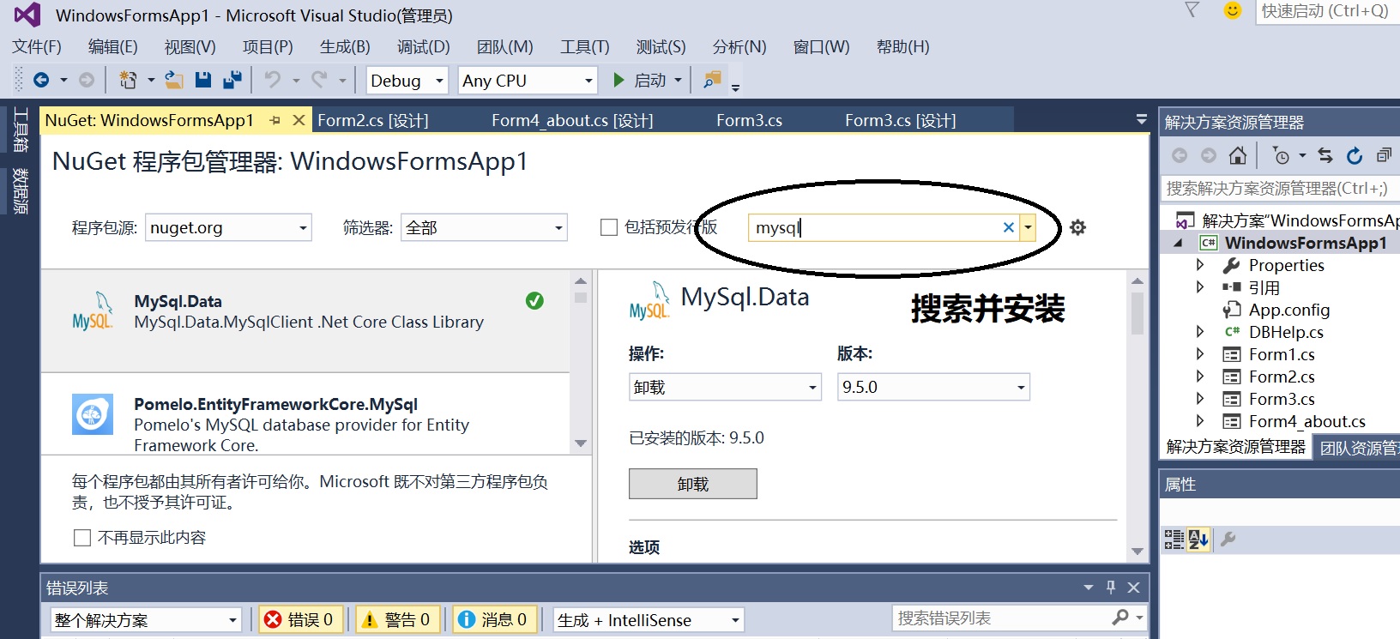This screenshot has width=1400, height=639.
Task: Open the 调试(D) menu
Action: [x=423, y=46]
